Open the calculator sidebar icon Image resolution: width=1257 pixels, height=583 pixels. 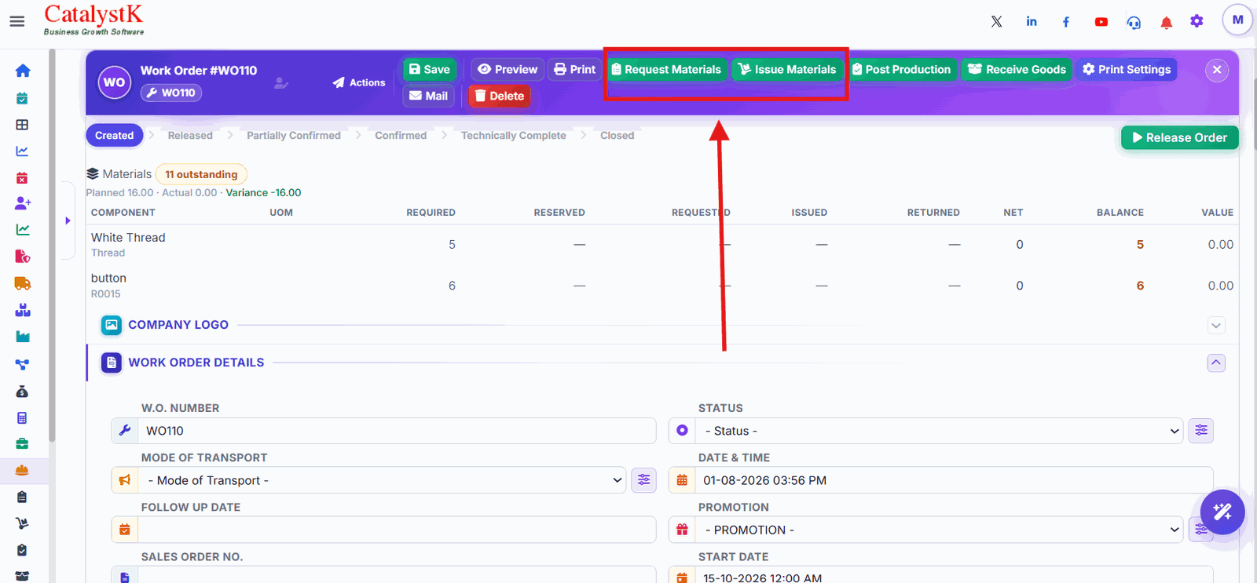22,417
